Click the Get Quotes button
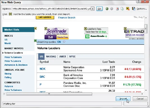The width and height of the screenshot is (150, 108). [x=45, y=17]
